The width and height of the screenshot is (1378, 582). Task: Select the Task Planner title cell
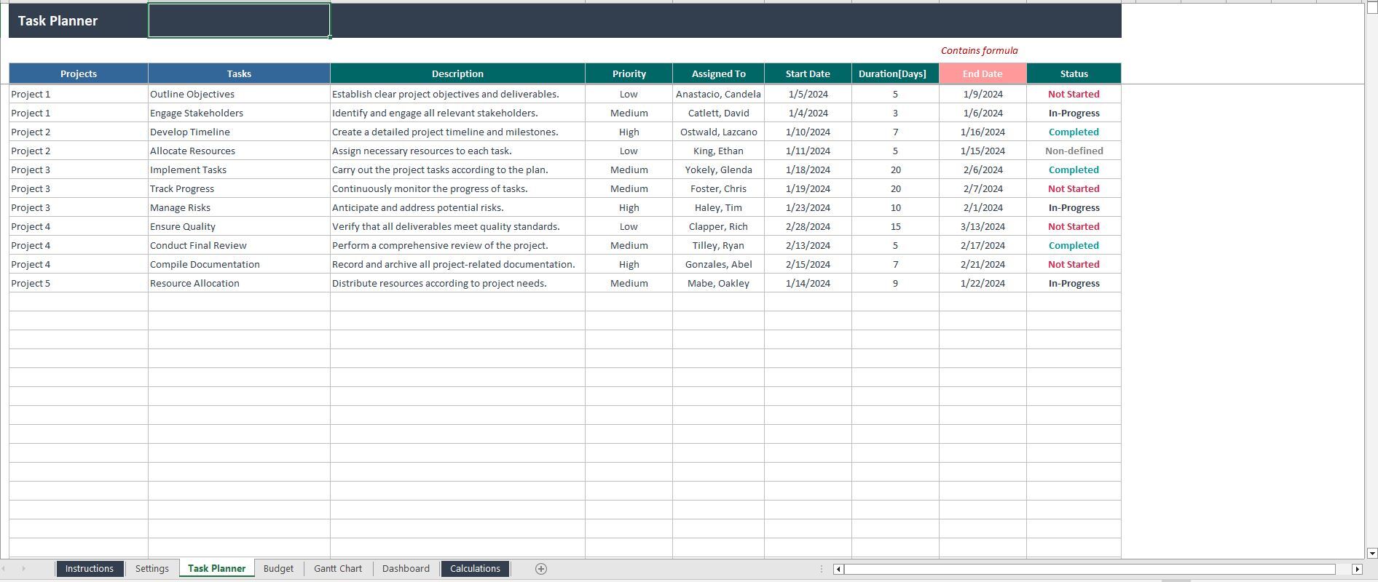79,20
